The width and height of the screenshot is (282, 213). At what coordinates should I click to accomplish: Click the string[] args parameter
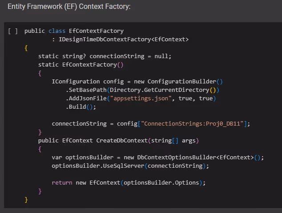[x=173, y=141]
